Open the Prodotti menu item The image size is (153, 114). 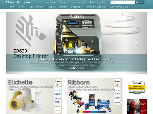52,7
